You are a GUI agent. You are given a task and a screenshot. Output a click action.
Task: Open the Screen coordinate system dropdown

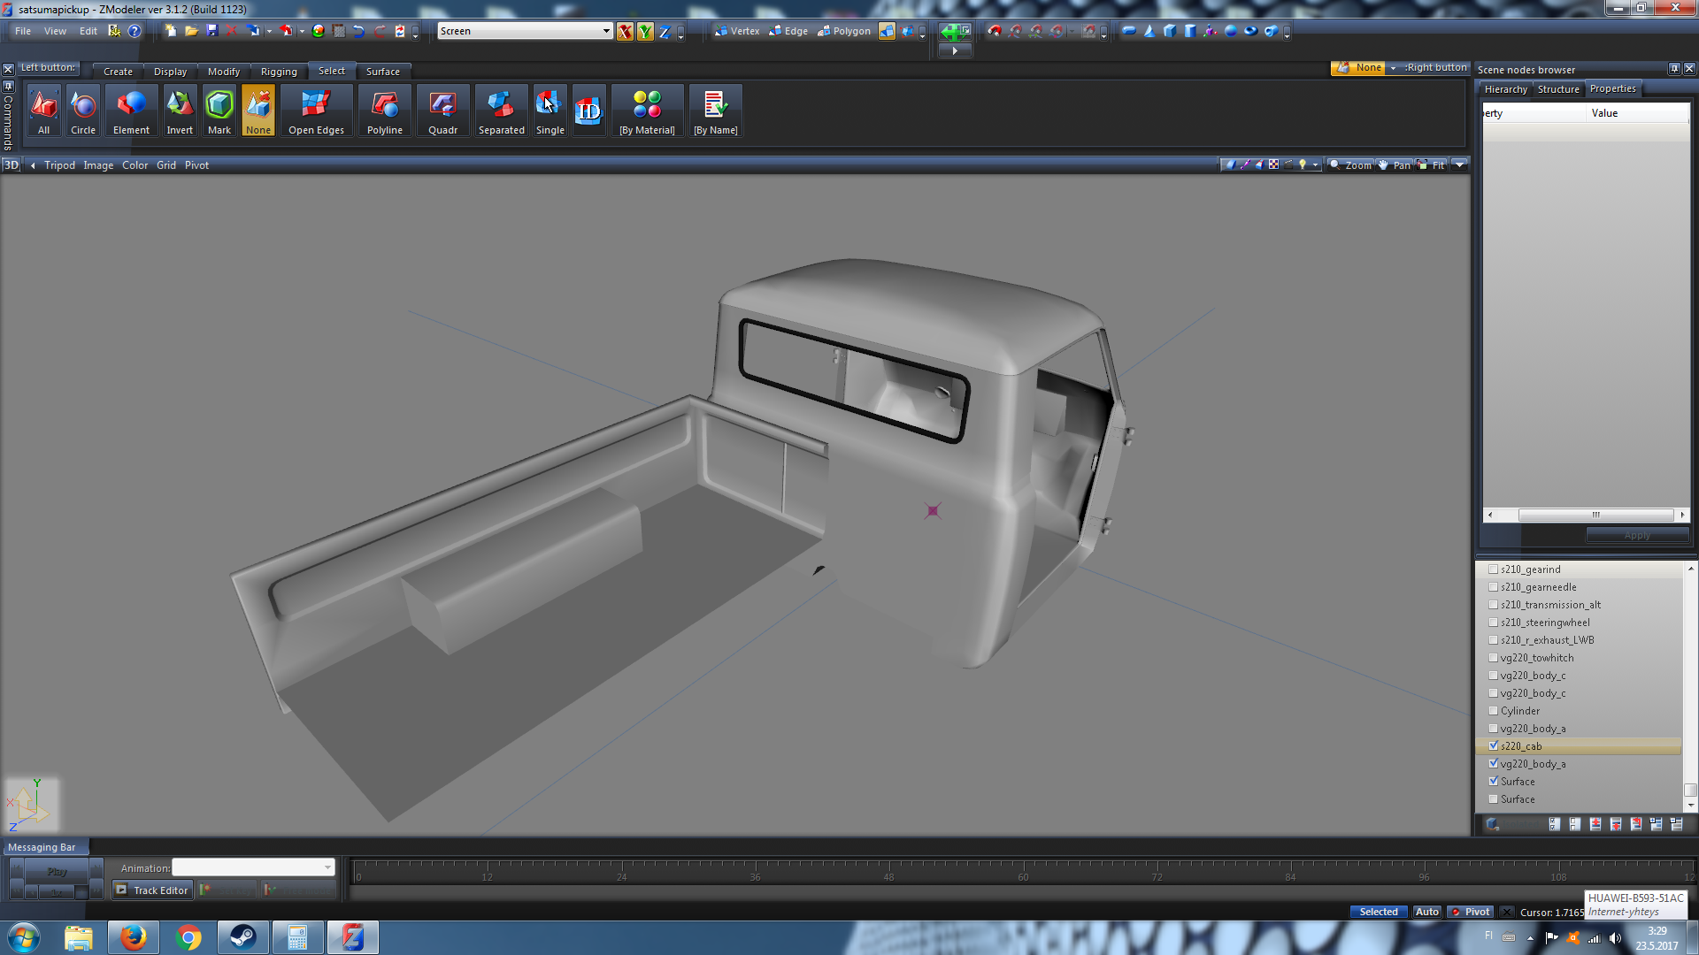coord(606,31)
